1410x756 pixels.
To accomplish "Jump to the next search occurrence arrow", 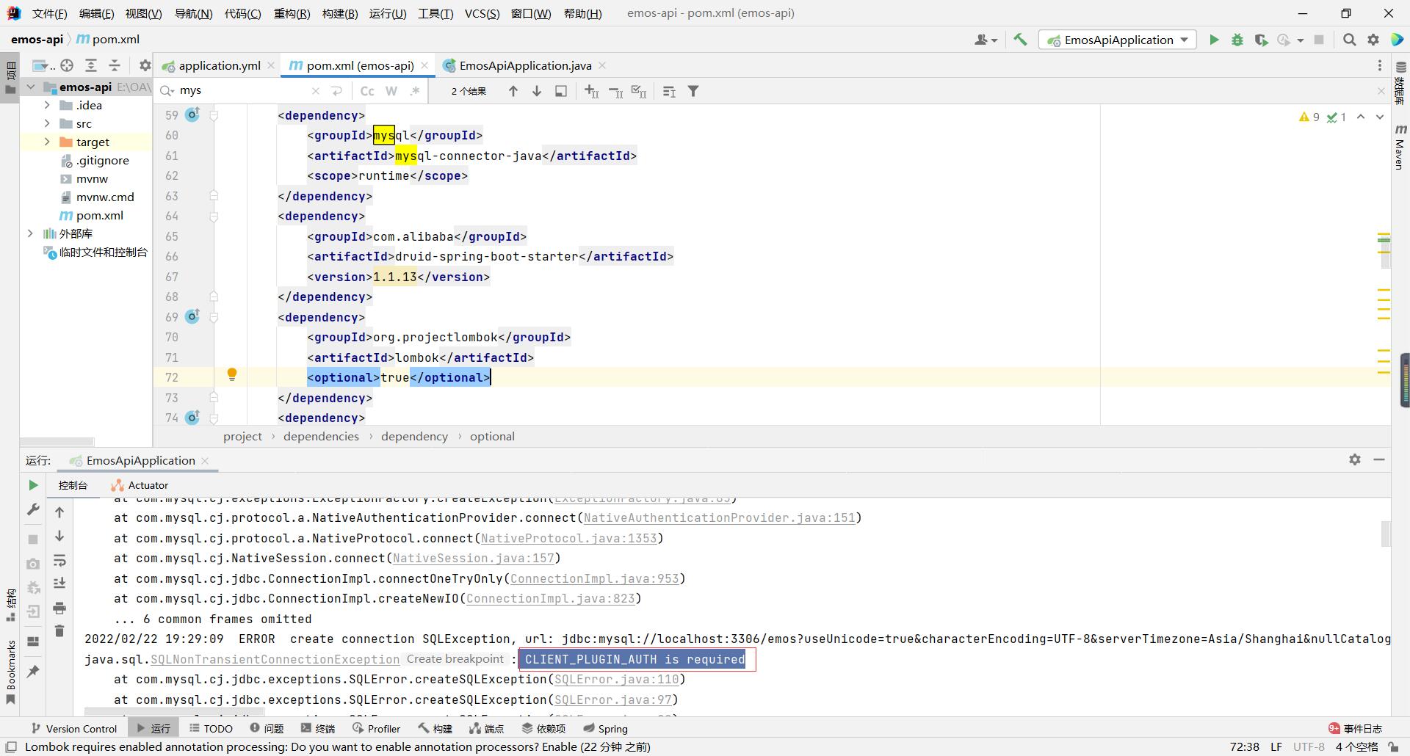I will pyautogui.click(x=537, y=91).
